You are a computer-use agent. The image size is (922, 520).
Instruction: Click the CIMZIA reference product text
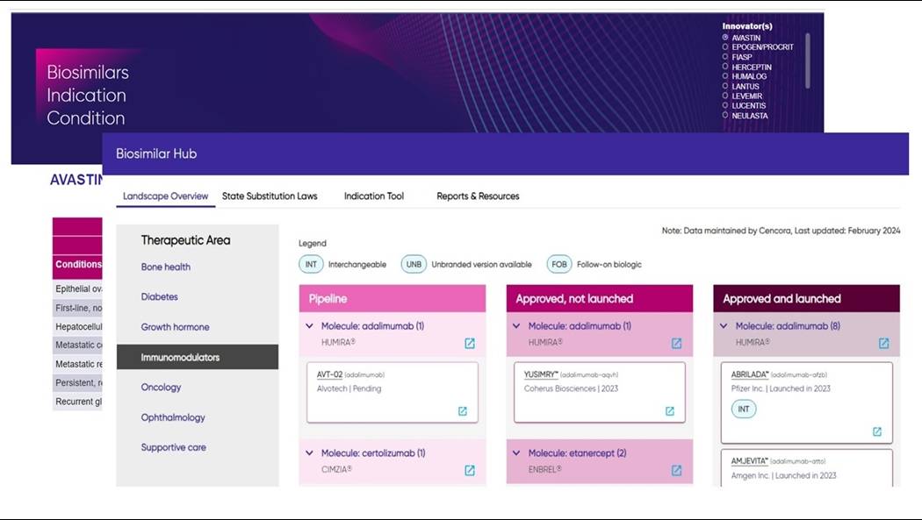pos(337,469)
